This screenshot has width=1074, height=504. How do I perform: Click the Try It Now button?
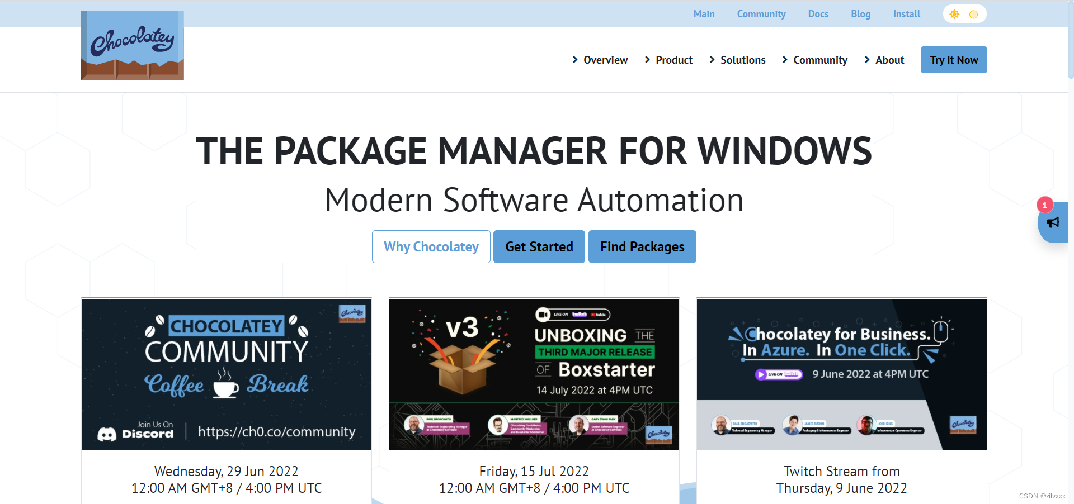click(x=954, y=60)
